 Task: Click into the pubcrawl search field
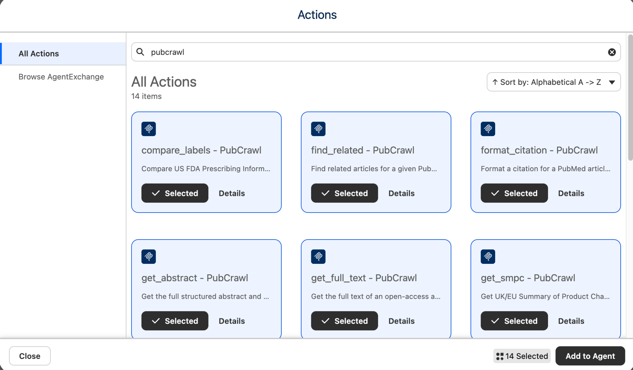(376, 52)
